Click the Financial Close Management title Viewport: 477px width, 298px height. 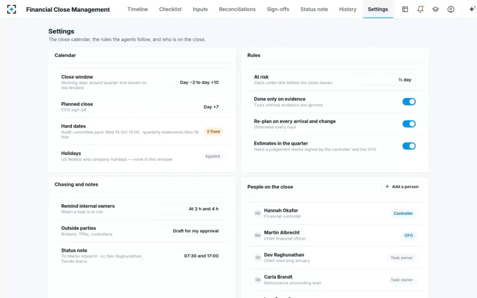pyautogui.click(x=68, y=10)
